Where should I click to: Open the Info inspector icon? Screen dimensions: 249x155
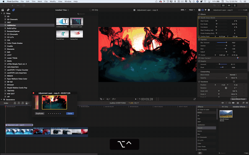tap(209, 10)
